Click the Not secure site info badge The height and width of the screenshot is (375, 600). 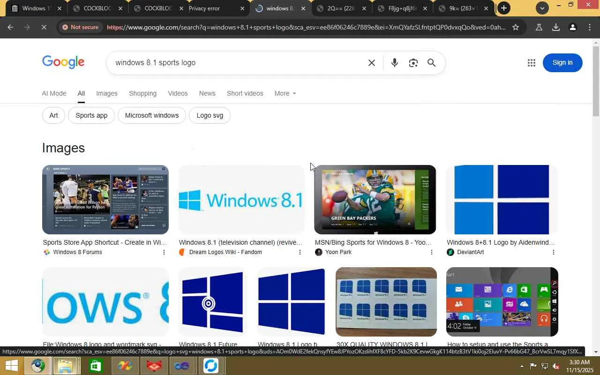(80, 27)
